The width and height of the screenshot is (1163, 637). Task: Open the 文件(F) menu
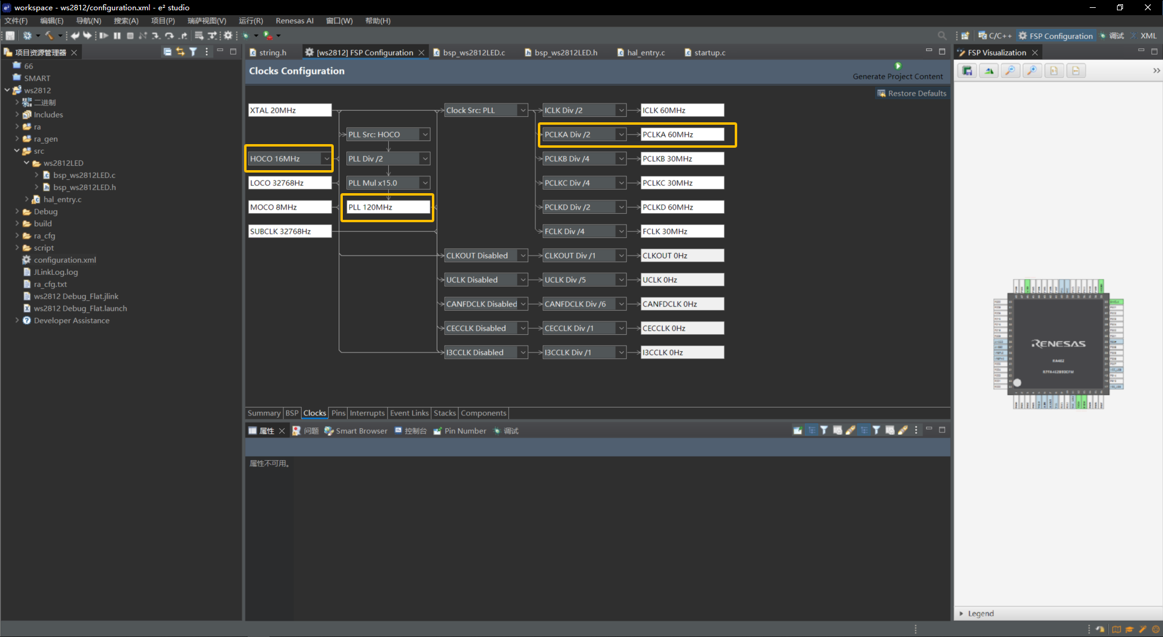tap(16, 21)
